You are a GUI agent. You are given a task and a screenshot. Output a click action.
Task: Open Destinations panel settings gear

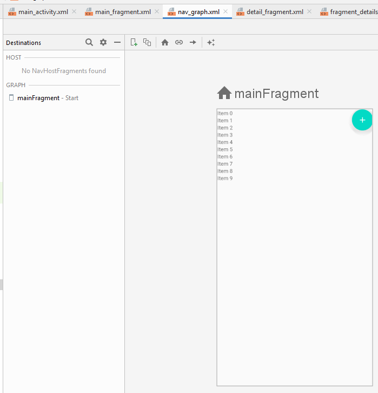tap(103, 42)
